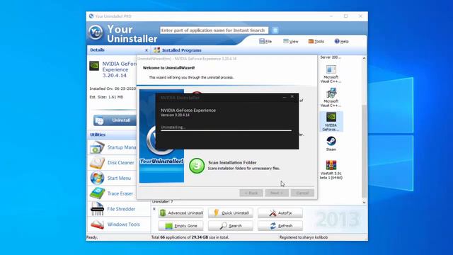Select the Steam program icon

(331, 141)
